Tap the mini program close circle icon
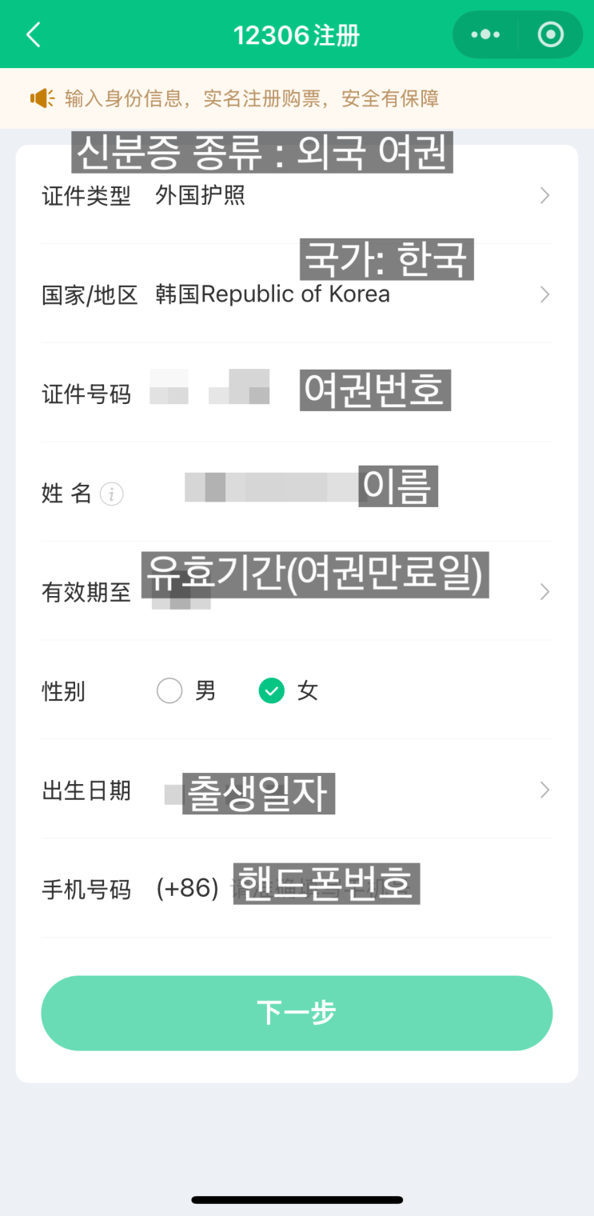The width and height of the screenshot is (594, 1216). point(551,35)
